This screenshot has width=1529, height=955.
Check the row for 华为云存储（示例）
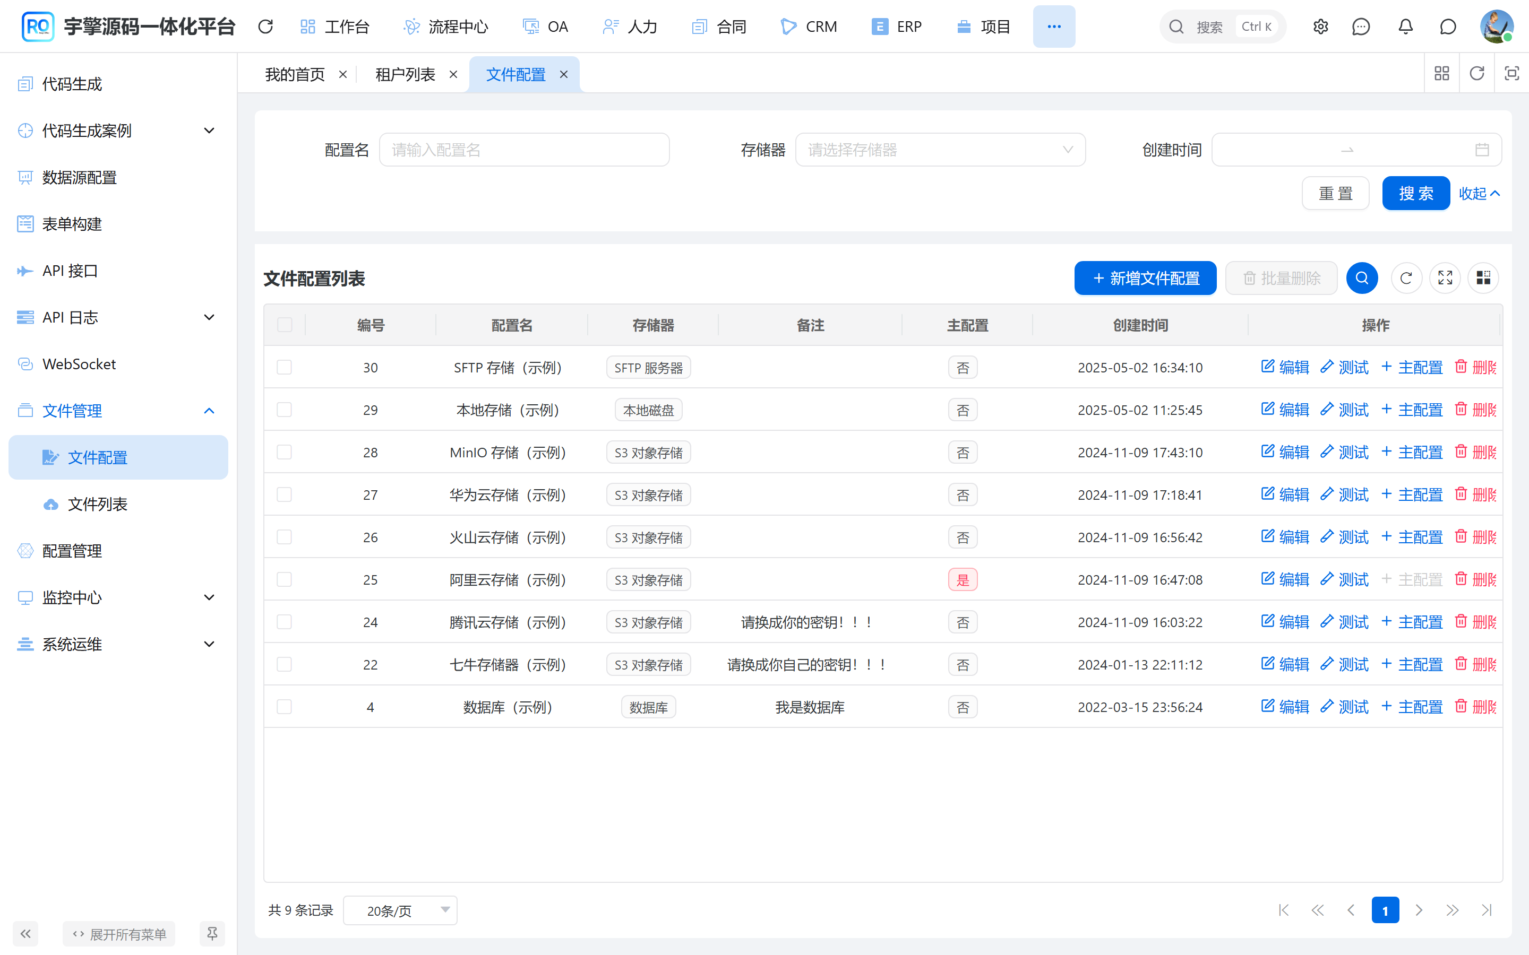pyautogui.click(x=285, y=494)
